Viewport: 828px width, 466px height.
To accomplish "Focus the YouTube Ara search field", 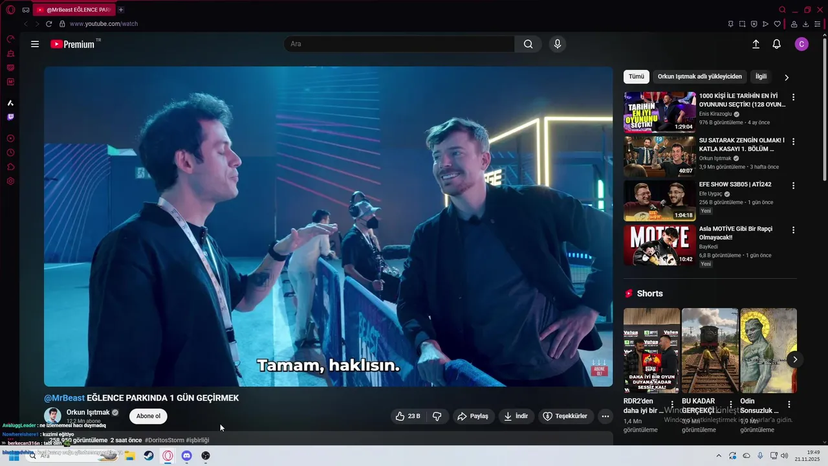I will coord(399,44).
